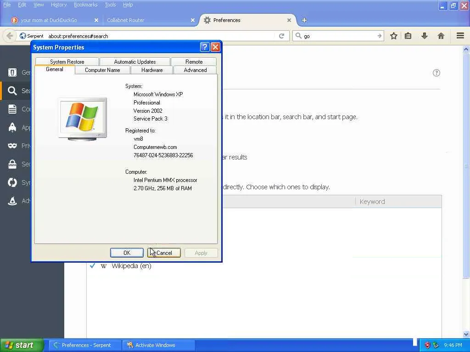Screen dimensions: 470x352
Task: Switch to the Advanced tab in System Properties
Action: (195, 70)
